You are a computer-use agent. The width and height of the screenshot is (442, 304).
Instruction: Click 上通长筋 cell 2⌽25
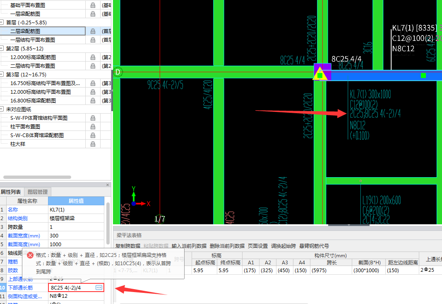pos(430,270)
